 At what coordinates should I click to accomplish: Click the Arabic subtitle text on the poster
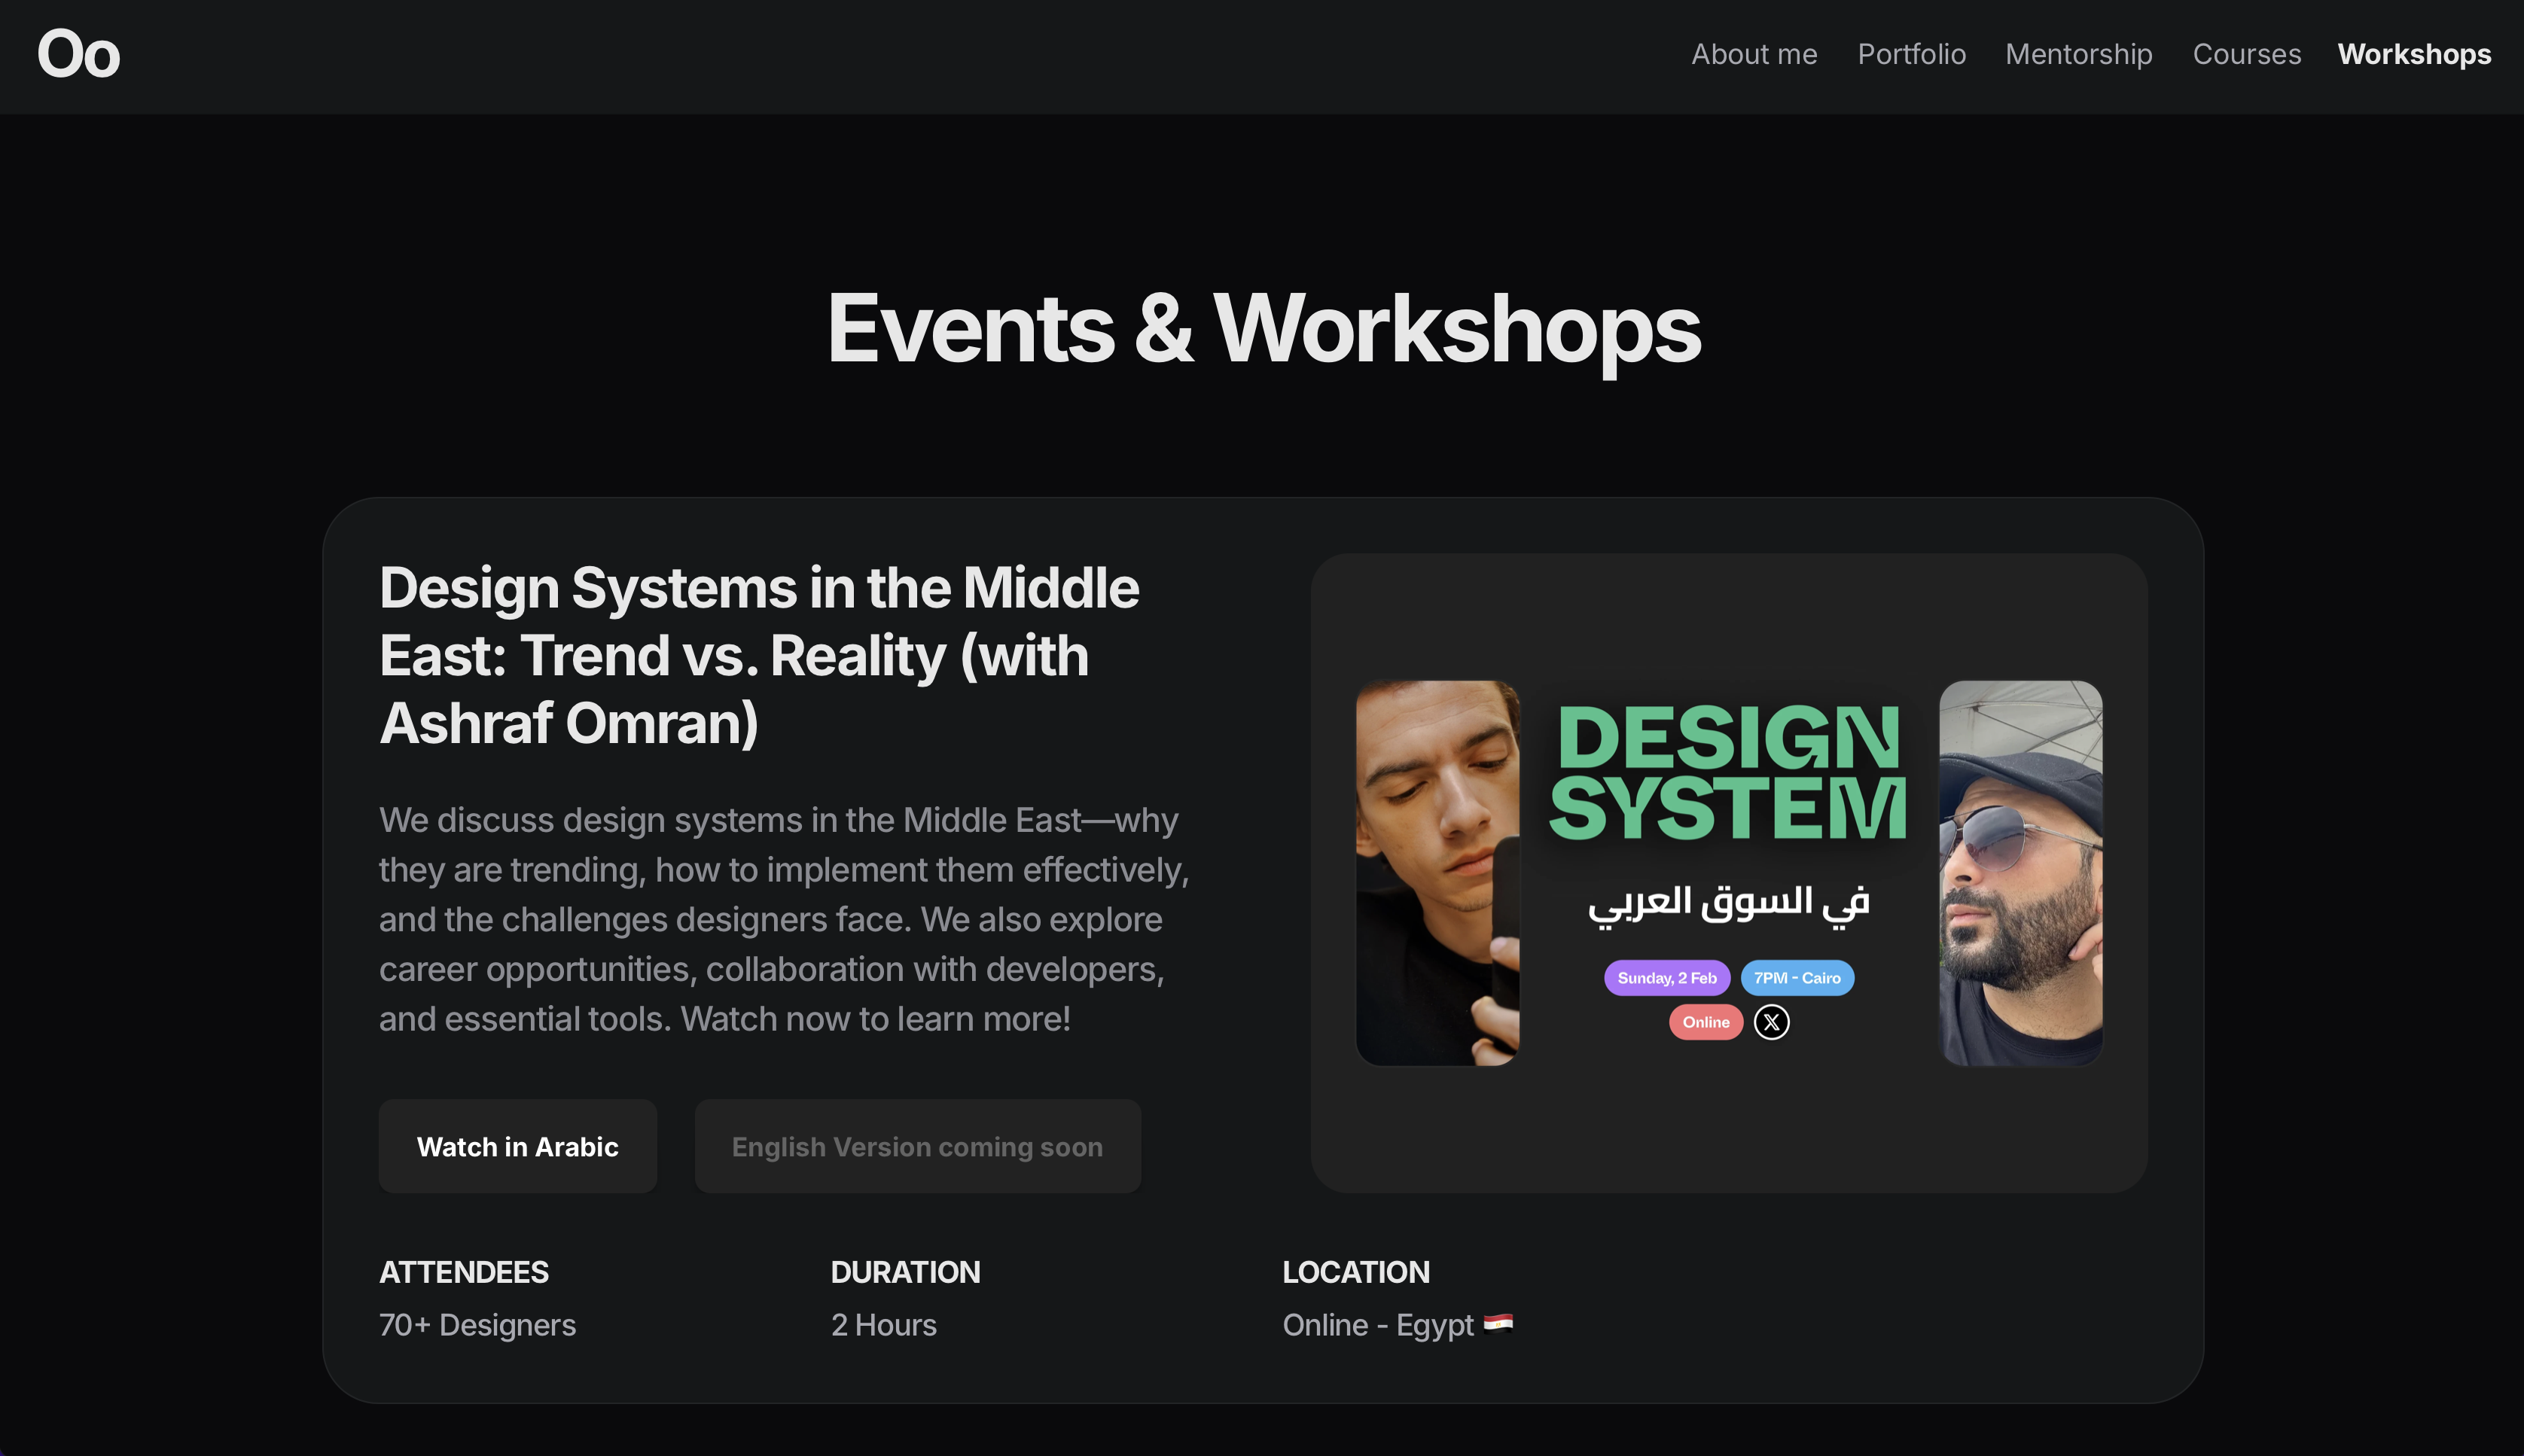1727,901
